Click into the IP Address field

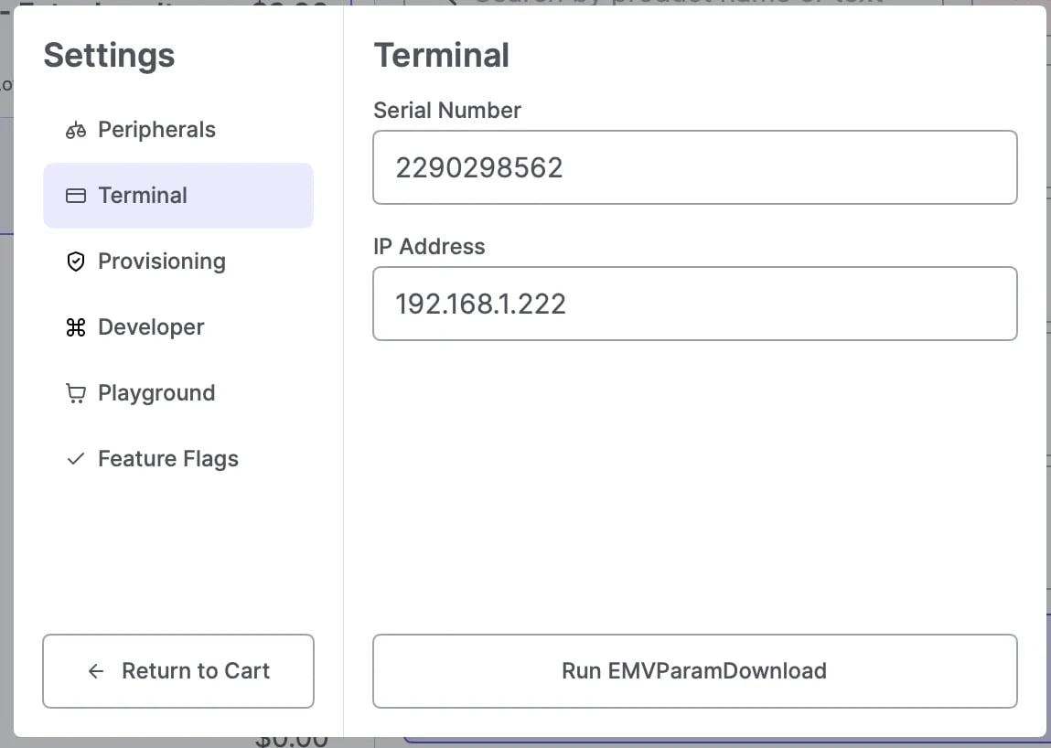point(695,304)
